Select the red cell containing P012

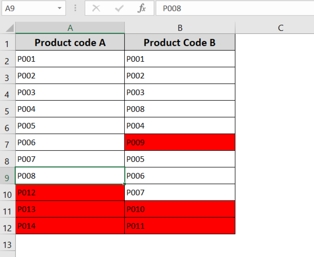click(70, 192)
